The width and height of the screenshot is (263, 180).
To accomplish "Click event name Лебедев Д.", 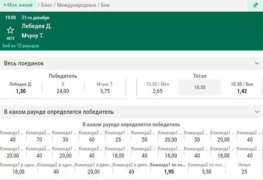I will point(37,26).
